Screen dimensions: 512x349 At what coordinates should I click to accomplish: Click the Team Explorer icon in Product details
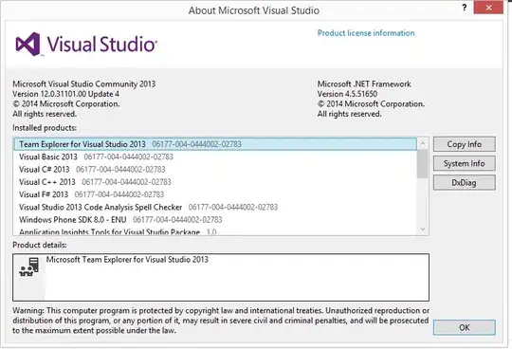(x=29, y=266)
